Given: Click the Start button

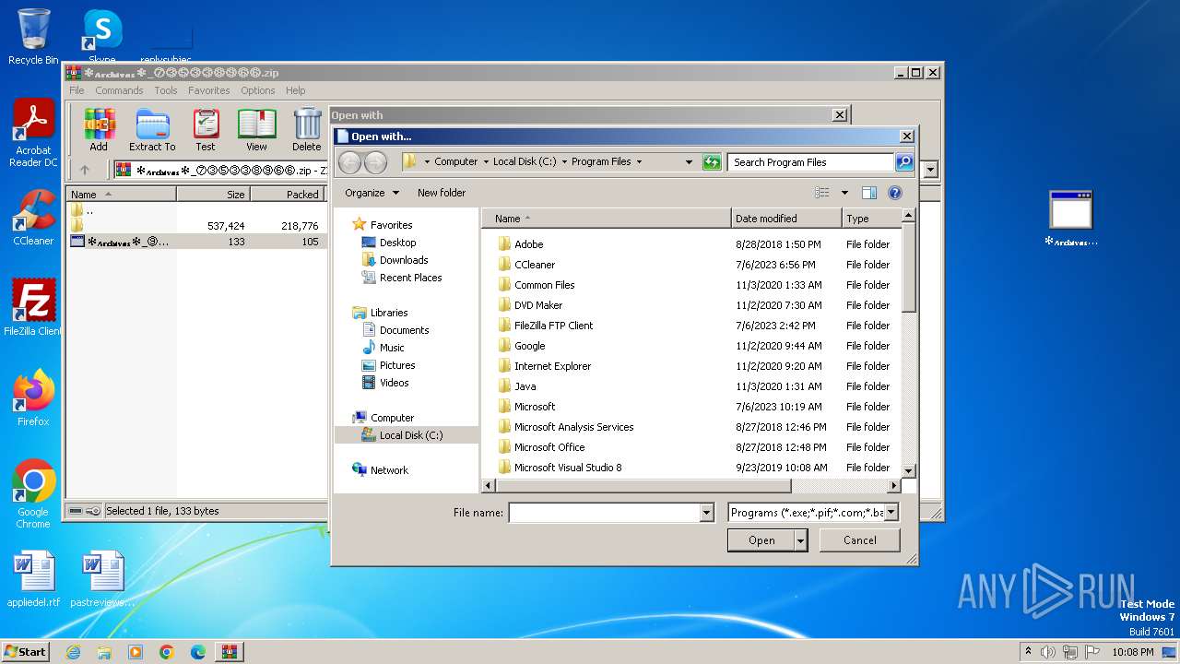Looking at the screenshot, I should click(25, 651).
